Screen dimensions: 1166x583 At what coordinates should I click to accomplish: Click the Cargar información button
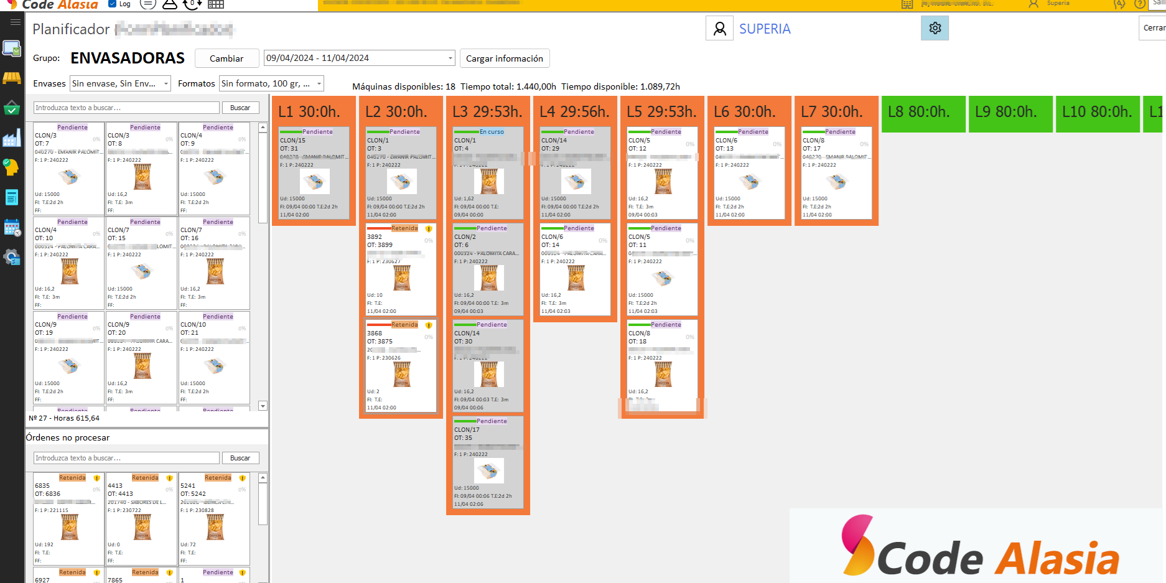click(504, 58)
